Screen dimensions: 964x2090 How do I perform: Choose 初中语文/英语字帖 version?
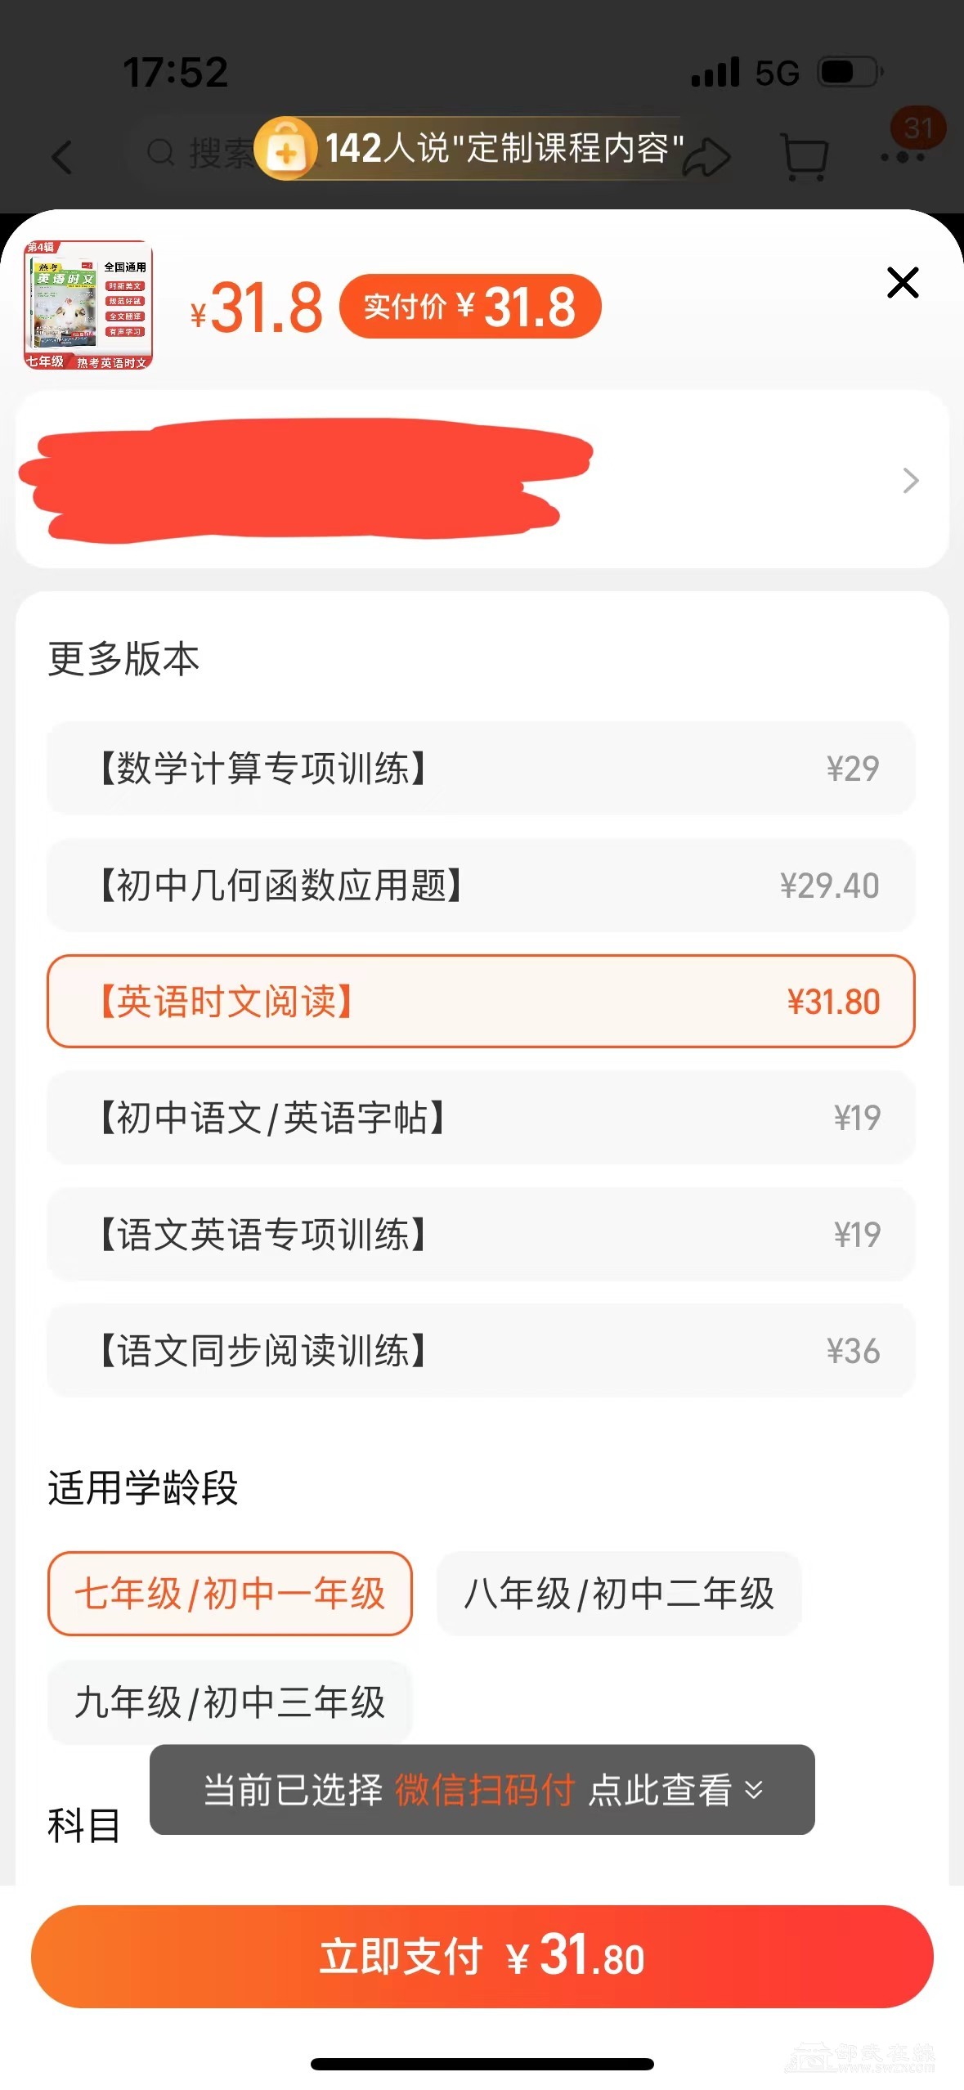[481, 1117]
